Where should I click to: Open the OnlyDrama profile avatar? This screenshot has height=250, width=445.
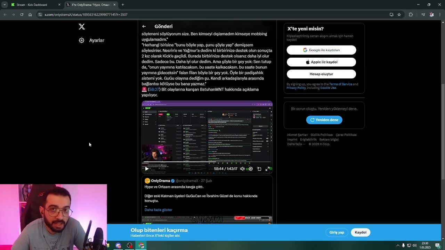tap(147, 181)
